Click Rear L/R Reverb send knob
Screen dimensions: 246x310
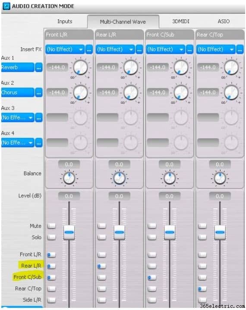pos(131,68)
